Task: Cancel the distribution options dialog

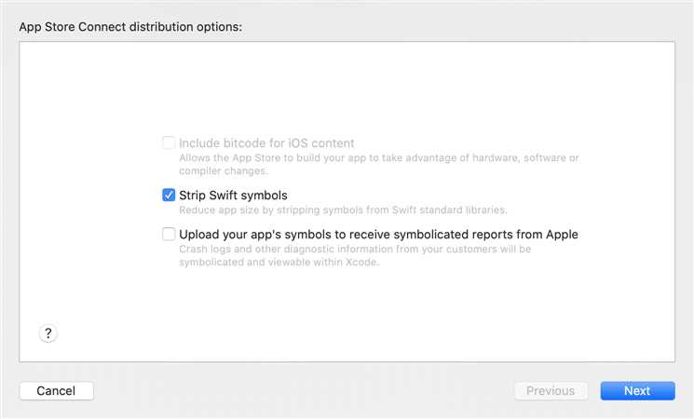Action: pos(56,391)
